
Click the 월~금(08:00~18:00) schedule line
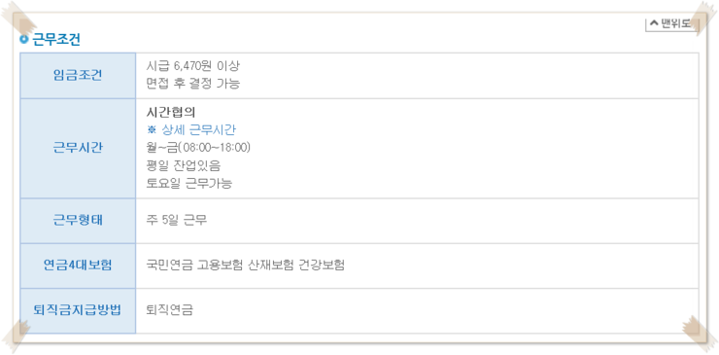(197, 148)
